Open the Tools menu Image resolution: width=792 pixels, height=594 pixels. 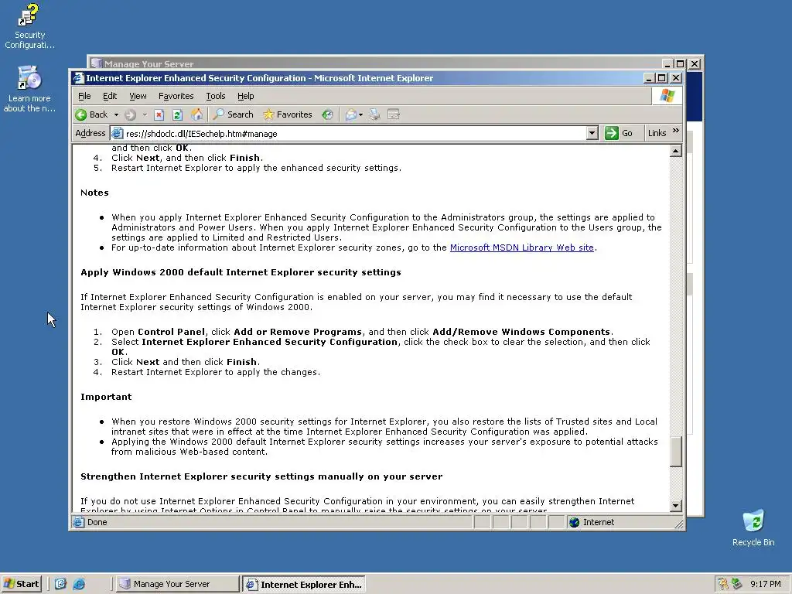(216, 96)
